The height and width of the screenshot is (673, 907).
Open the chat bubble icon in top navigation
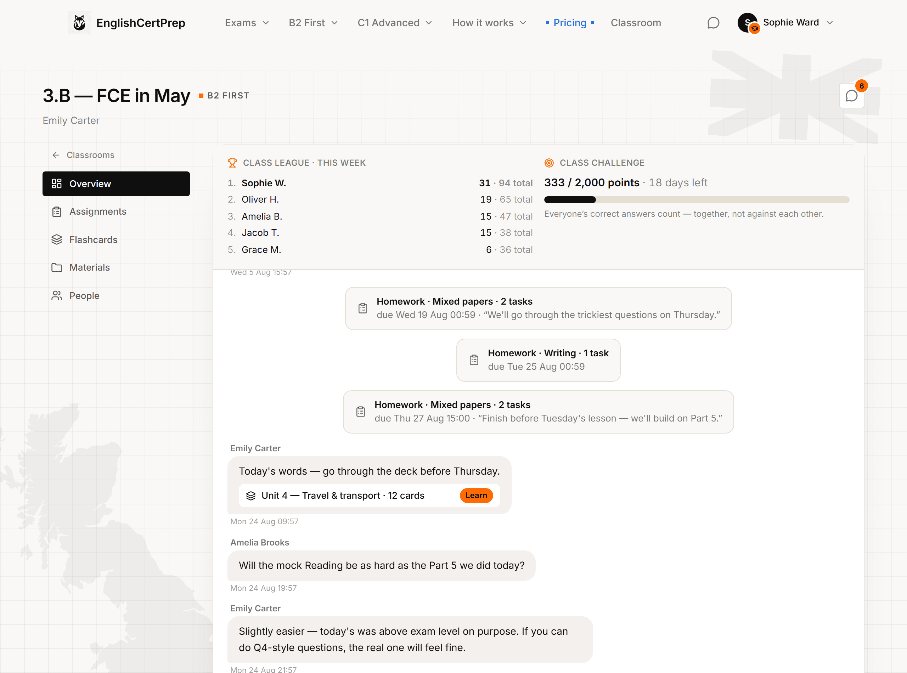point(713,23)
